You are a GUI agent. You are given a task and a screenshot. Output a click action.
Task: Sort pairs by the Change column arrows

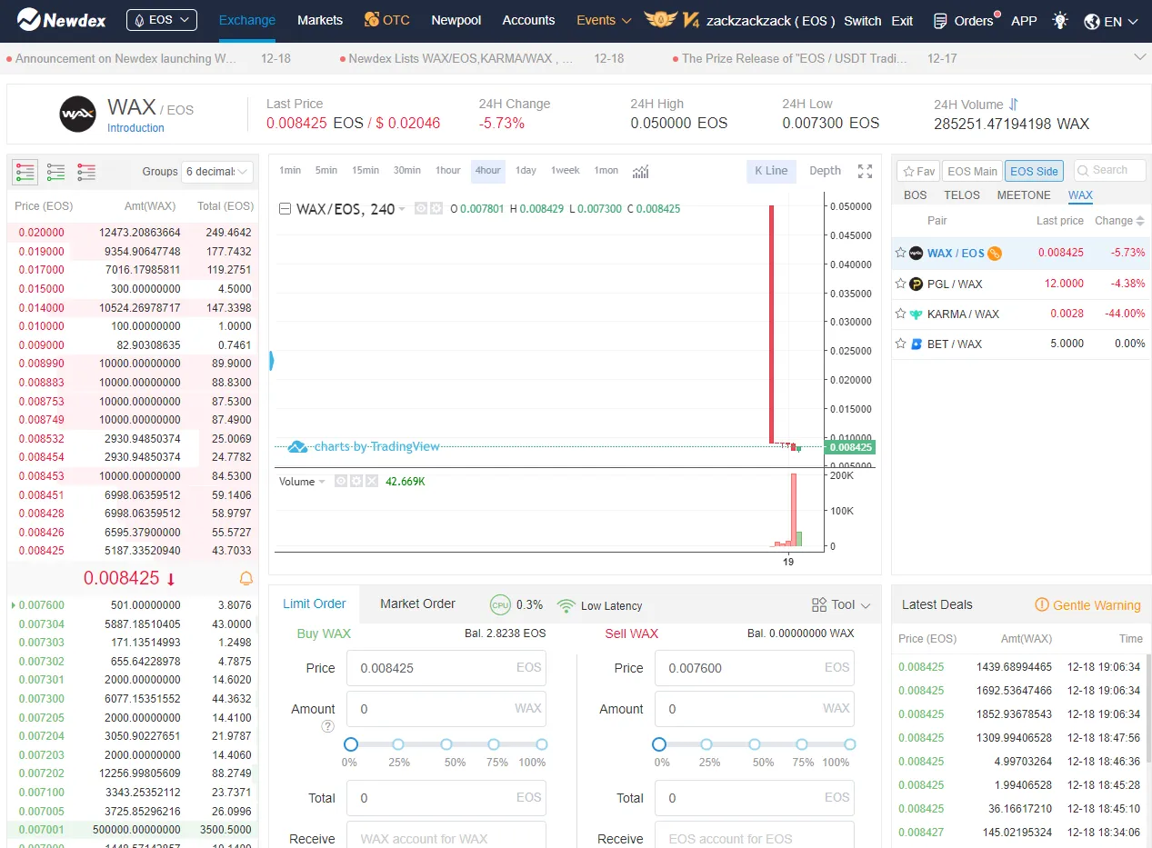click(1140, 221)
